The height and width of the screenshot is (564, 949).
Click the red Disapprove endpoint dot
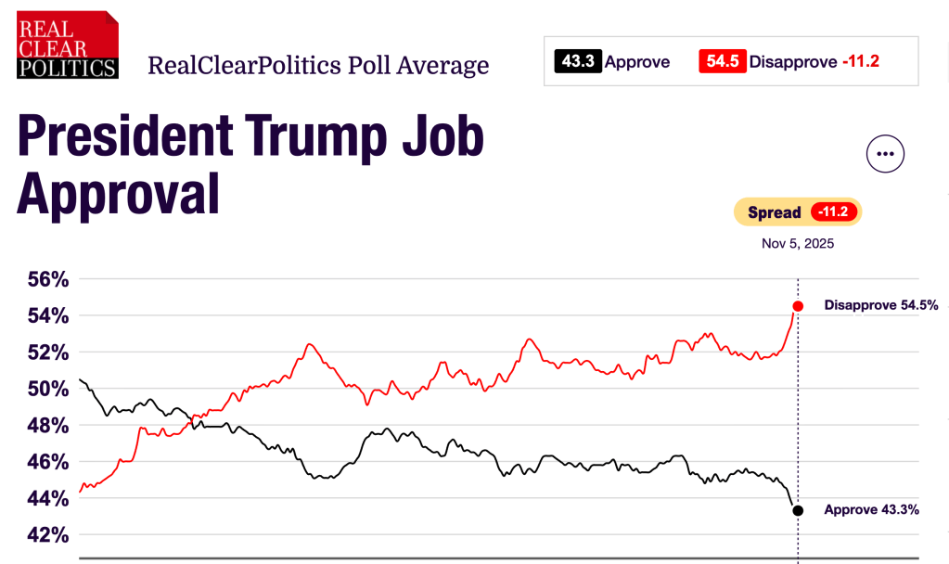click(x=798, y=306)
